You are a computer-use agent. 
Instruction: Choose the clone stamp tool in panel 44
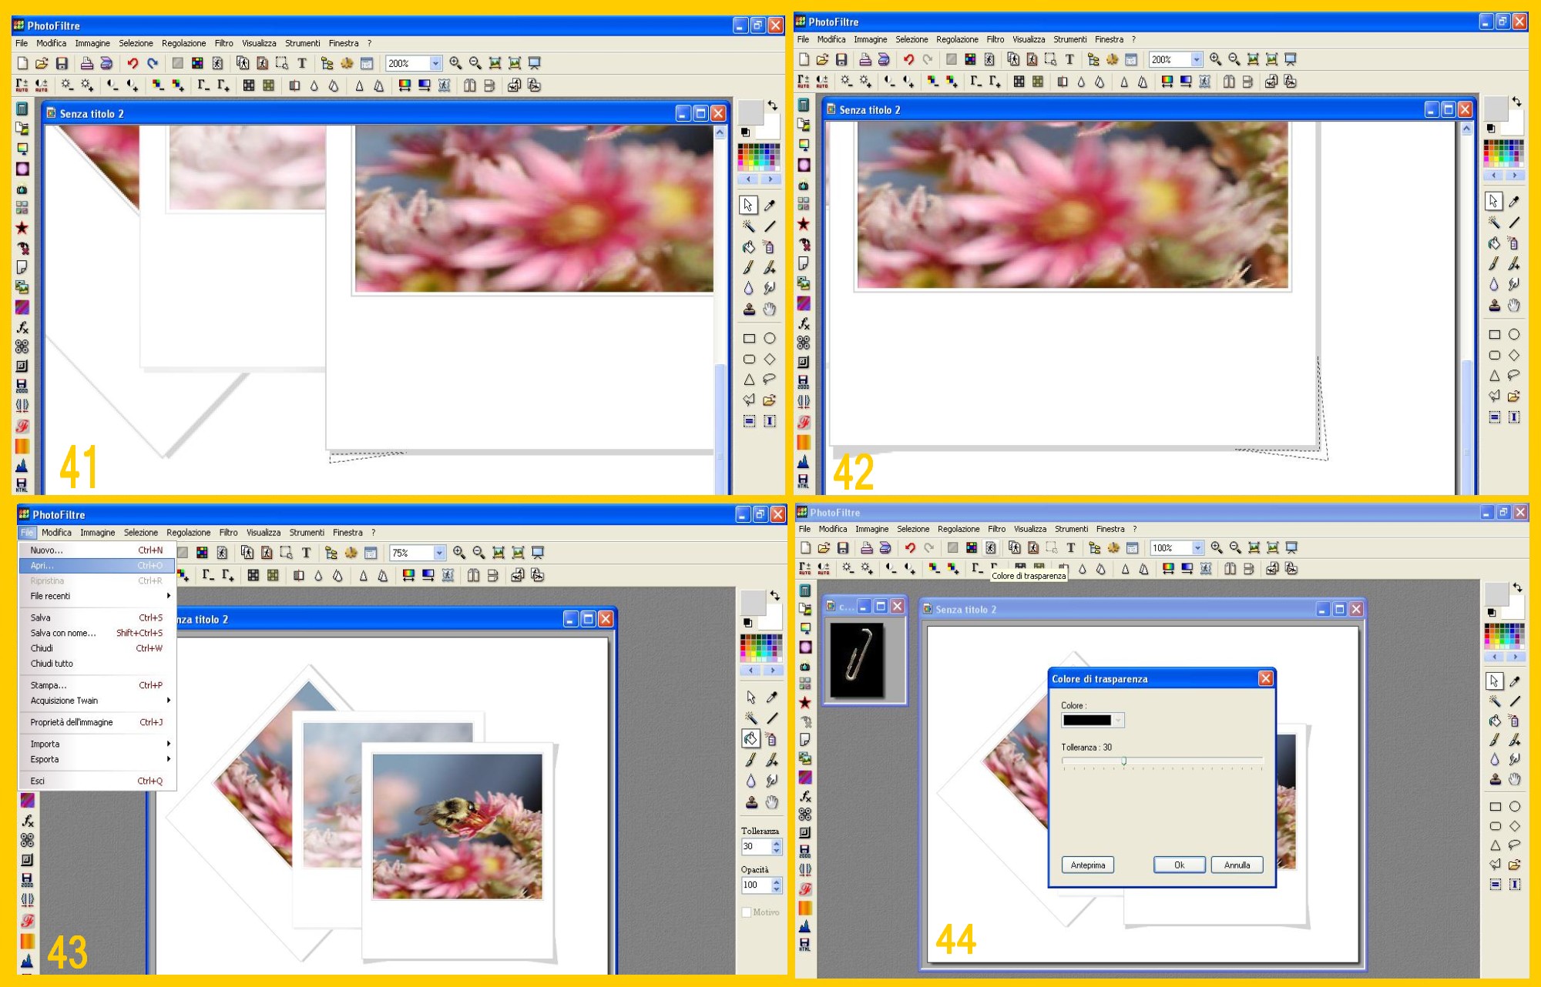click(x=1495, y=779)
